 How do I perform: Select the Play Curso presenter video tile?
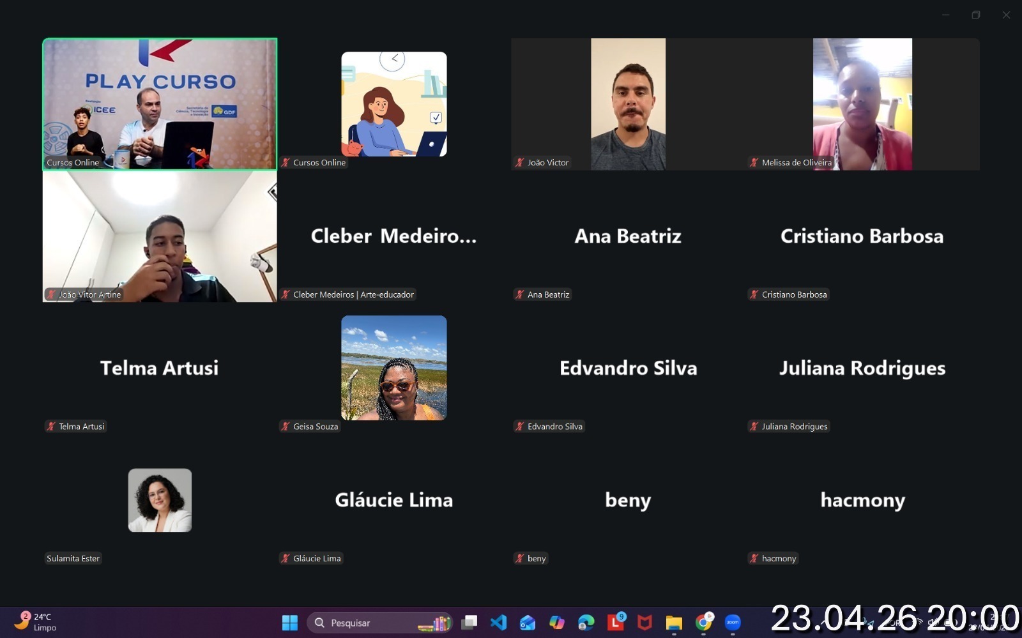click(x=160, y=104)
